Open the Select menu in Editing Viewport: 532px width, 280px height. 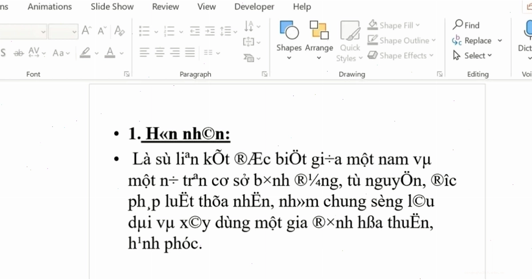coord(472,55)
